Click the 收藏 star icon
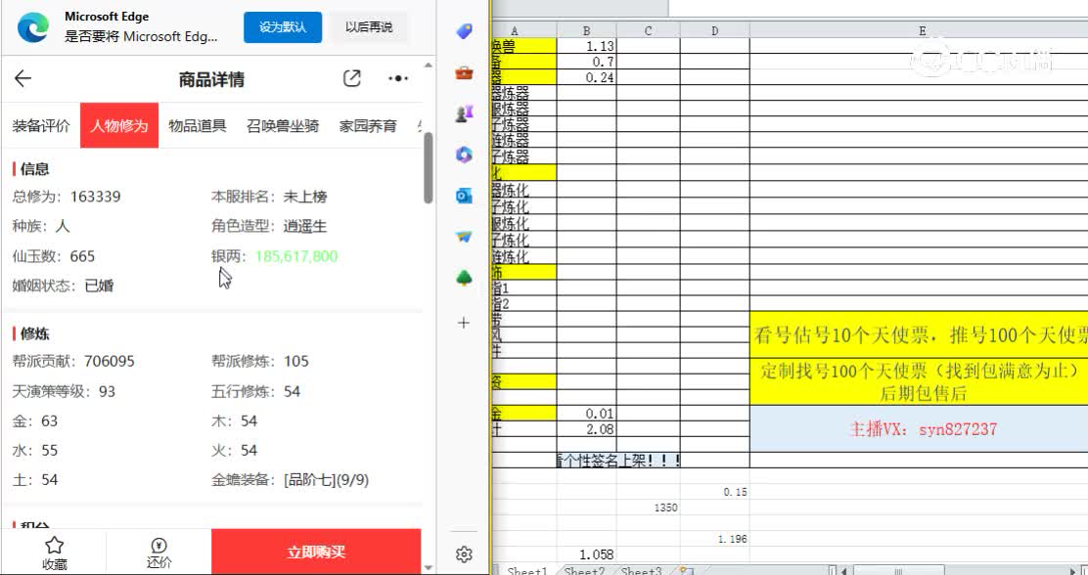Viewport: 1088px width, 575px height. (54, 548)
